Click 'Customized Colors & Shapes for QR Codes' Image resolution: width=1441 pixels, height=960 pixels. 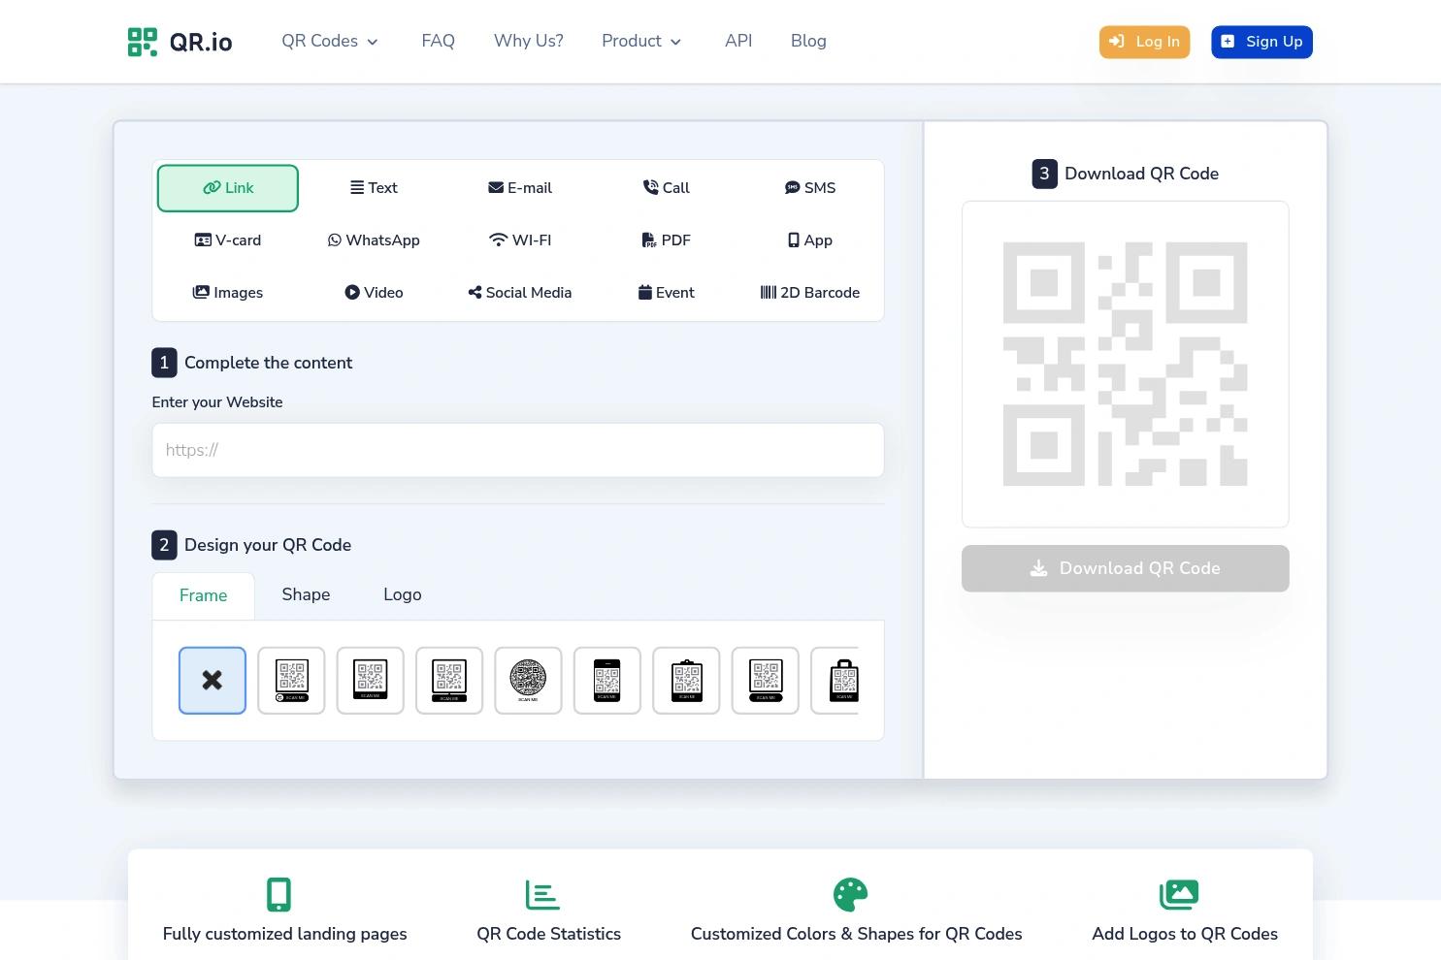[857, 935]
